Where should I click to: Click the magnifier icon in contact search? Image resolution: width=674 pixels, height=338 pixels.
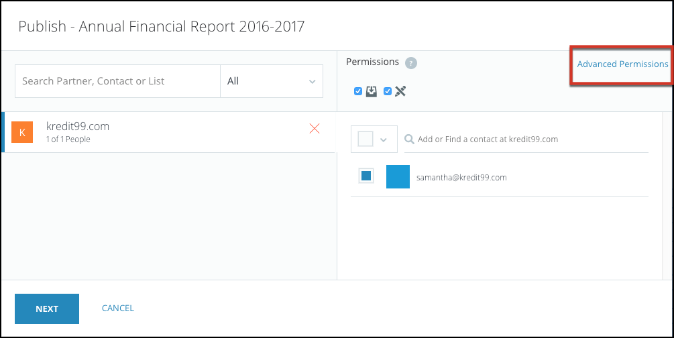click(410, 139)
